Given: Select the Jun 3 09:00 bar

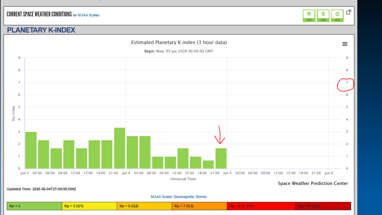Looking at the screenshot, I should pos(69,154).
